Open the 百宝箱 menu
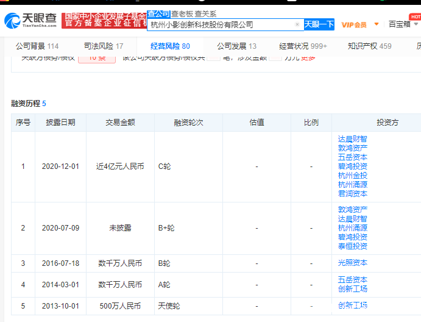 pos(400,24)
